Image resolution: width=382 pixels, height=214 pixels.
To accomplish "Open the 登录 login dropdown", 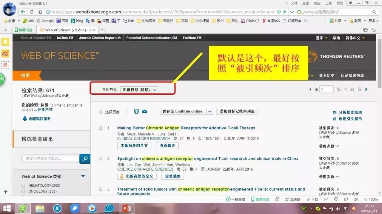I will coord(322,38).
